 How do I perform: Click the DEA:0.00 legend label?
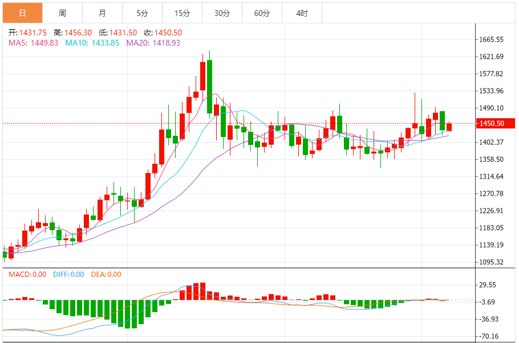[x=105, y=275]
